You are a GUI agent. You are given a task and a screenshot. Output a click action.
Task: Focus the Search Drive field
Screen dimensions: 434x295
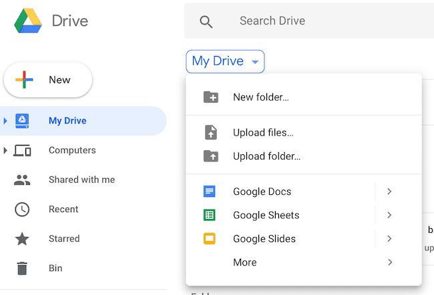tap(309, 21)
